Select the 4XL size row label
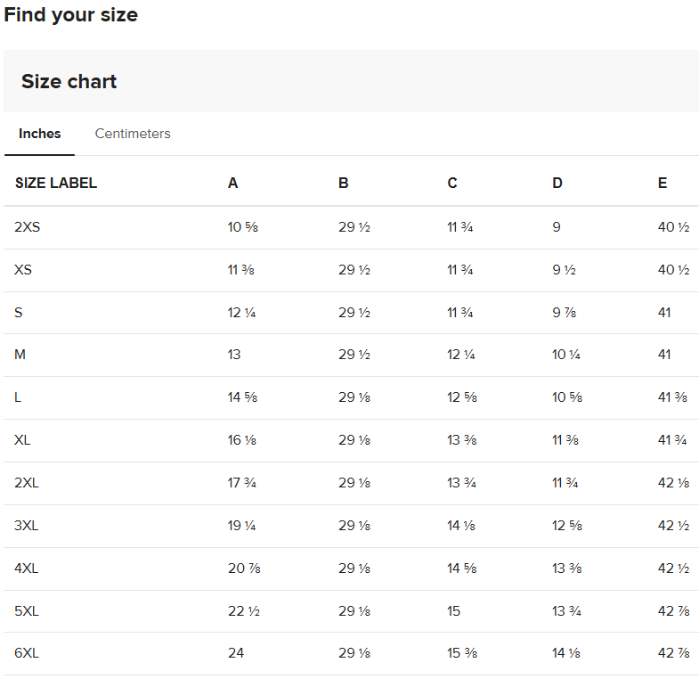 28,569
